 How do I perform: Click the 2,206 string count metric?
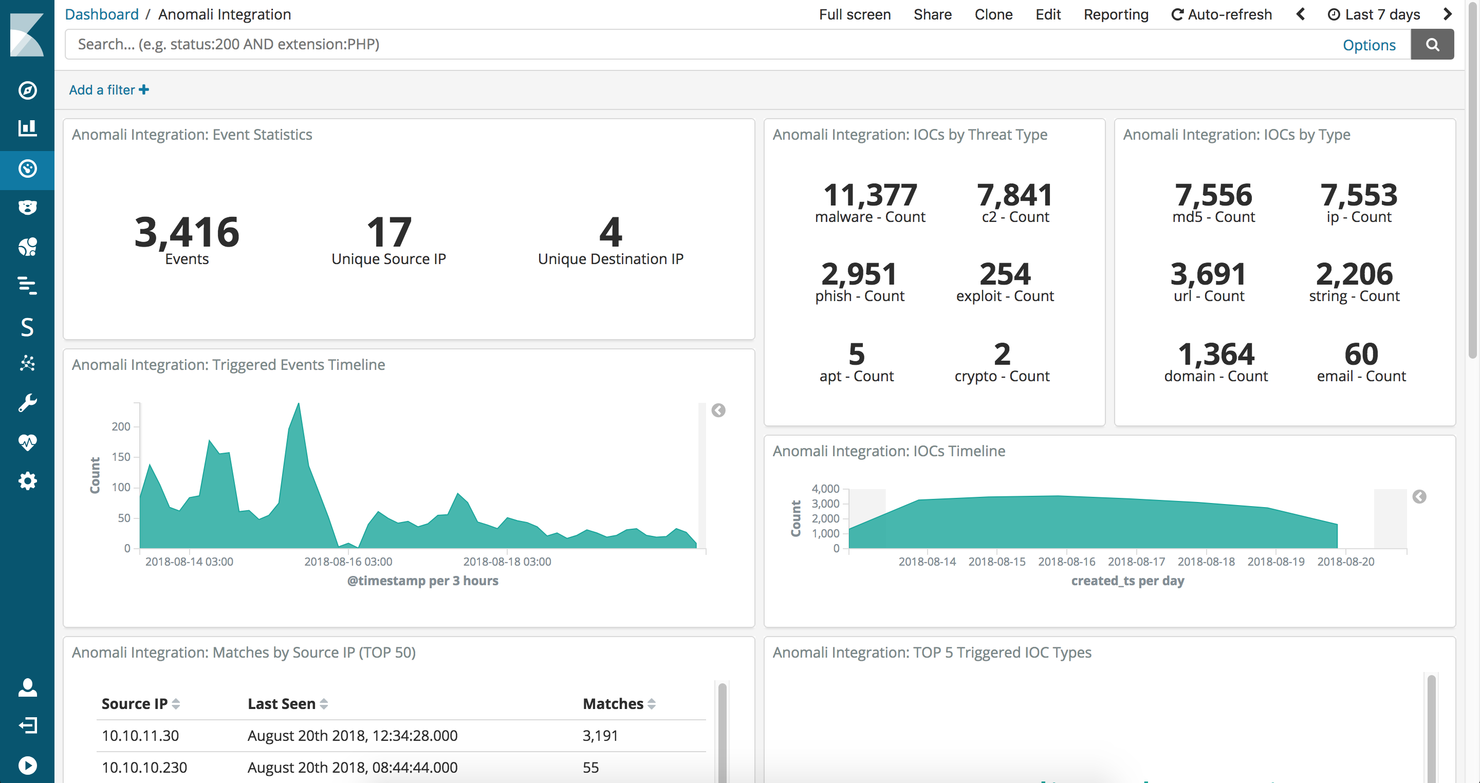pos(1354,282)
